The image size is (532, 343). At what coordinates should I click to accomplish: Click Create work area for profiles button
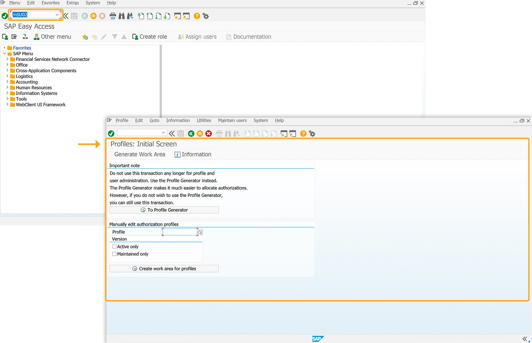164,269
